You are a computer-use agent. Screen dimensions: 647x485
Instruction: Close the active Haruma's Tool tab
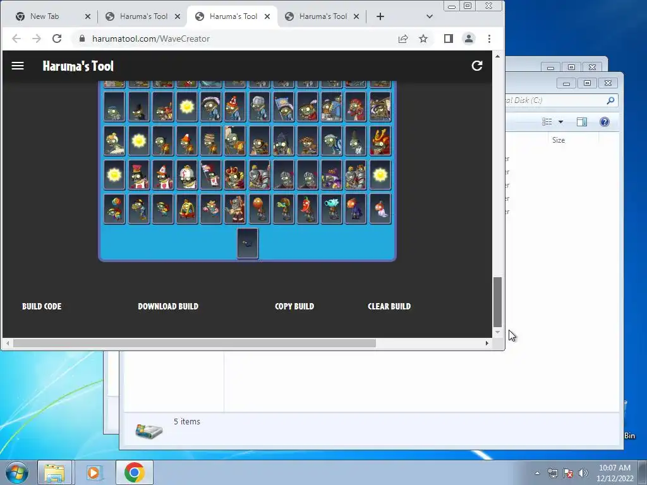(x=267, y=16)
